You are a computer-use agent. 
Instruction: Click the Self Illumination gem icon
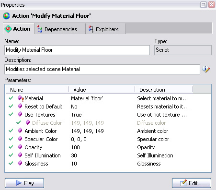pyautogui.click(x=20, y=155)
